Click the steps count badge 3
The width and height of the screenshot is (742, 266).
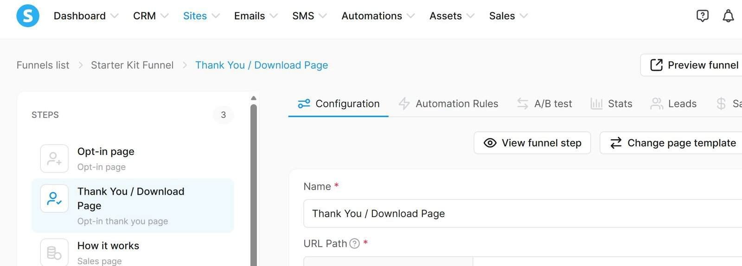click(224, 115)
